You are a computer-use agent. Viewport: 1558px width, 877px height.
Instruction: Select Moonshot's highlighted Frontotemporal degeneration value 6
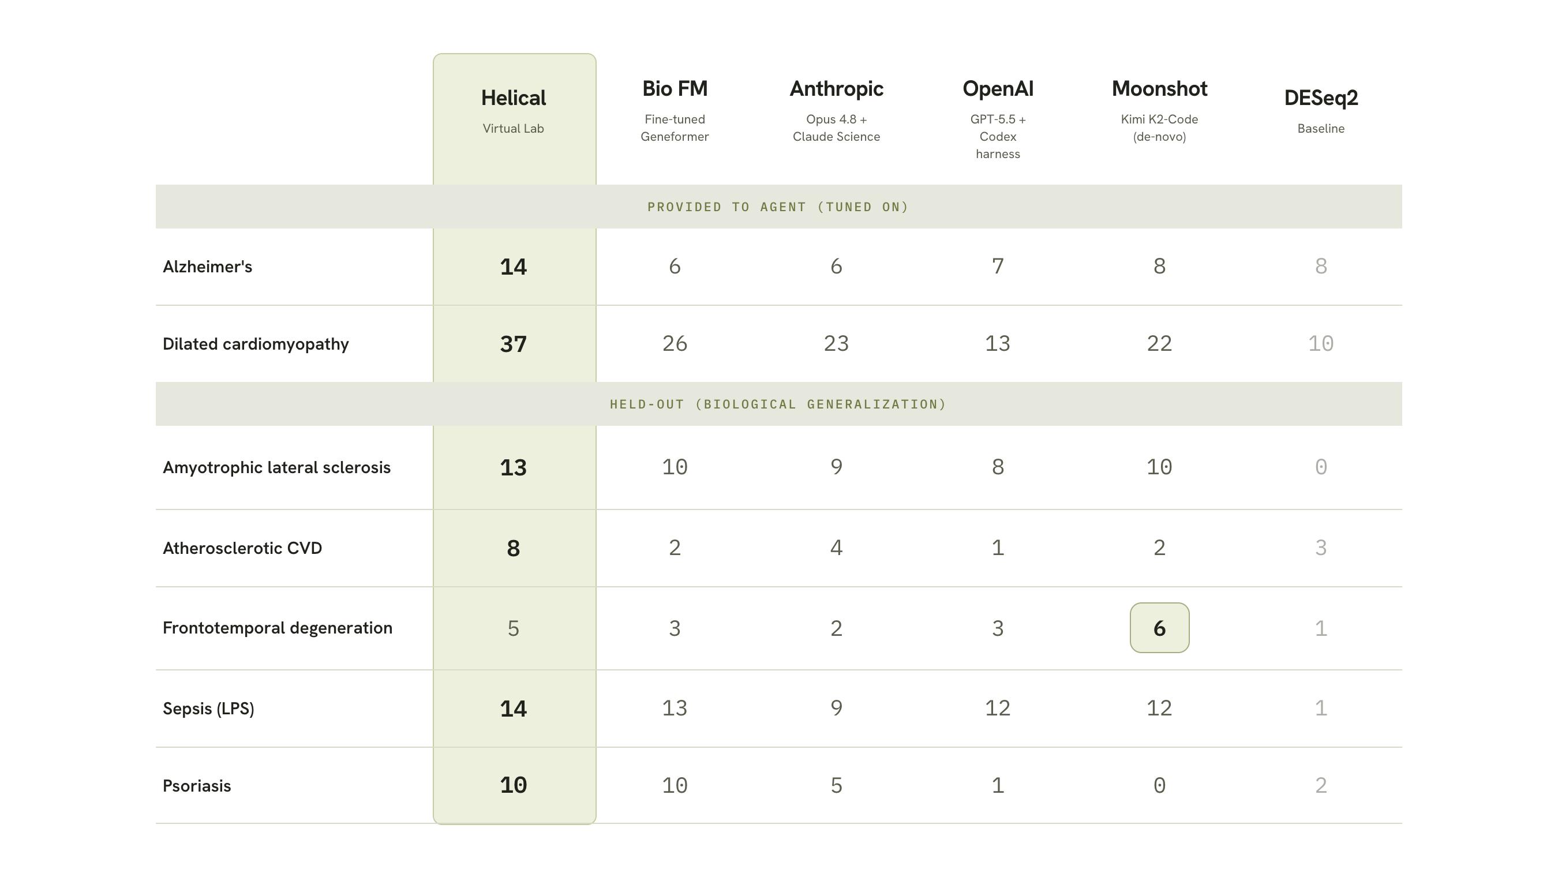pyautogui.click(x=1159, y=628)
